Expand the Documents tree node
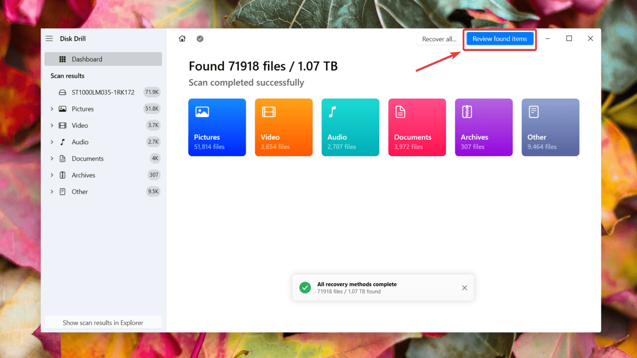Image resolution: width=637 pixels, height=358 pixels. pos(52,158)
